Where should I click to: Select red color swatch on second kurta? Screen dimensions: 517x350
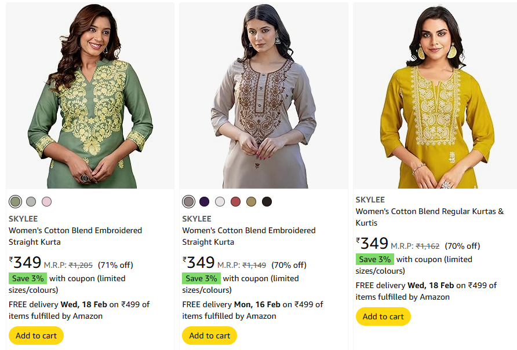[x=235, y=201]
